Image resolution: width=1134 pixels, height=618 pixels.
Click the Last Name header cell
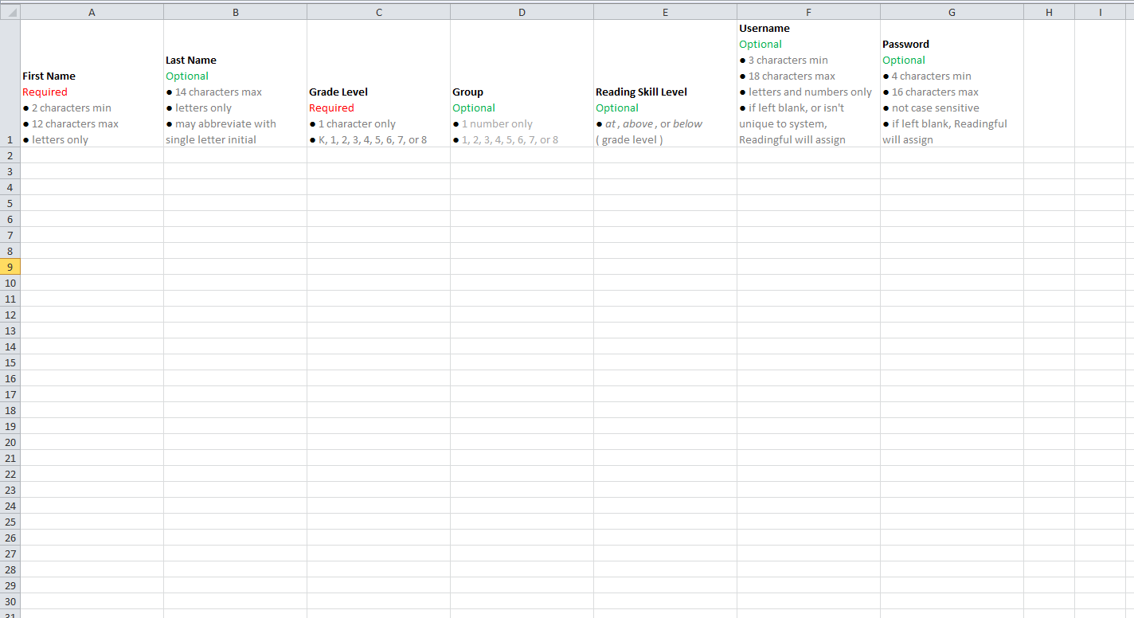coord(235,84)
